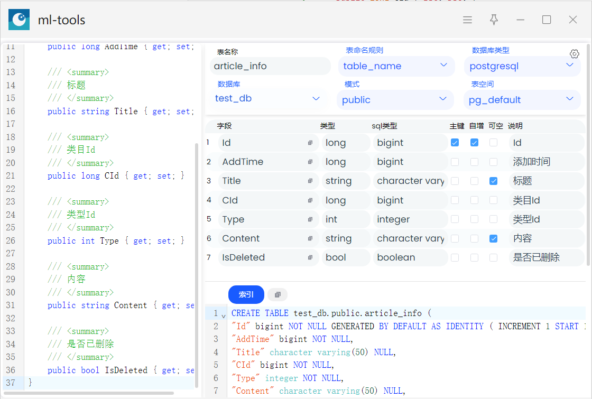Click the copy icon in Id field
592x399 pixels.
[310, 143]
